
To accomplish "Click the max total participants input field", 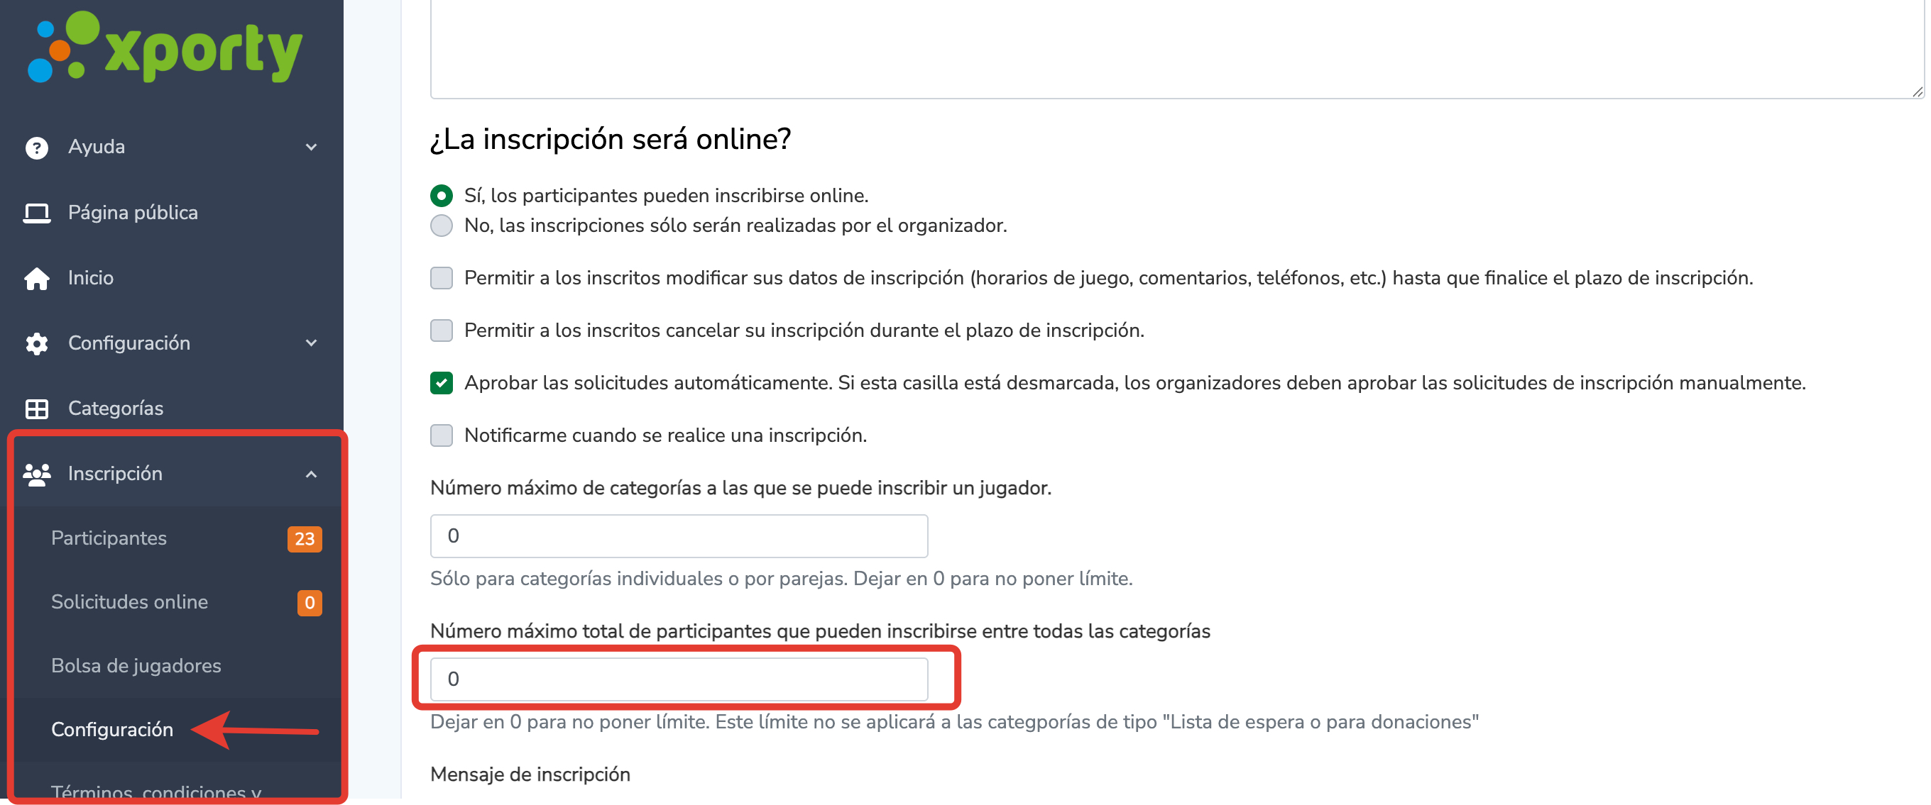I will point(679,679).
